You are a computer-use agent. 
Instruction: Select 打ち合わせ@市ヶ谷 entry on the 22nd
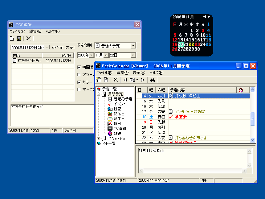coord(191,138)
